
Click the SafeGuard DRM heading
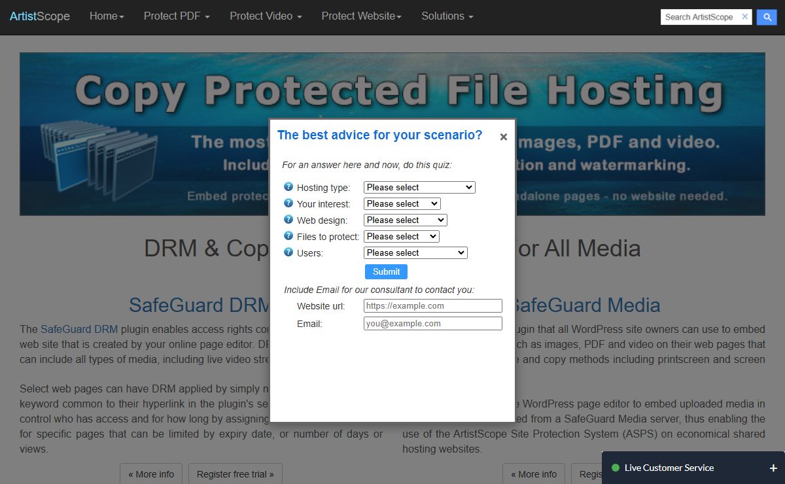(x=200, y=305)
